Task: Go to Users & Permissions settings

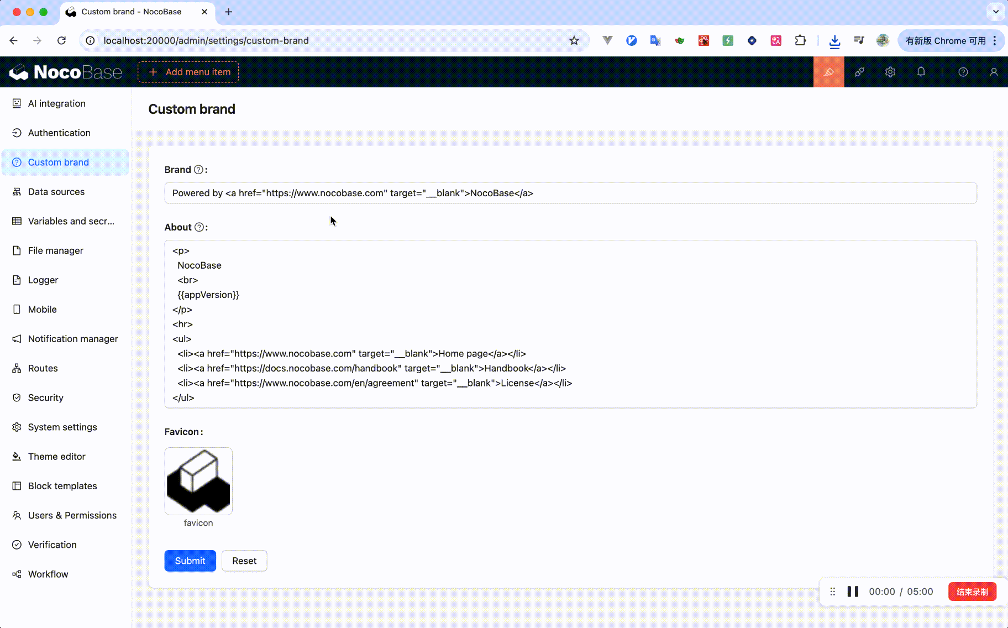Action: coord(72,515)
